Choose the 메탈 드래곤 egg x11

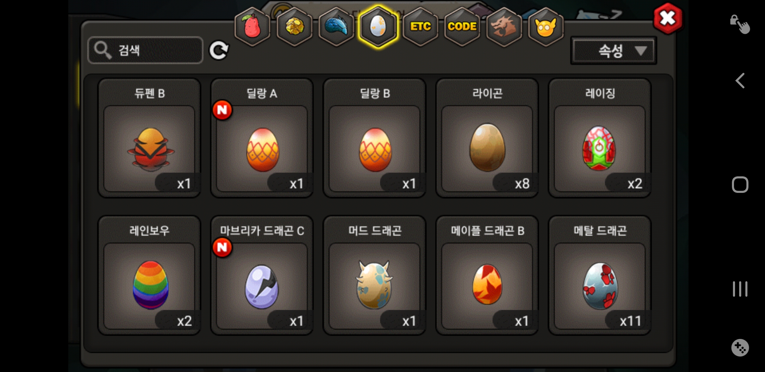[x=600, y=276]
